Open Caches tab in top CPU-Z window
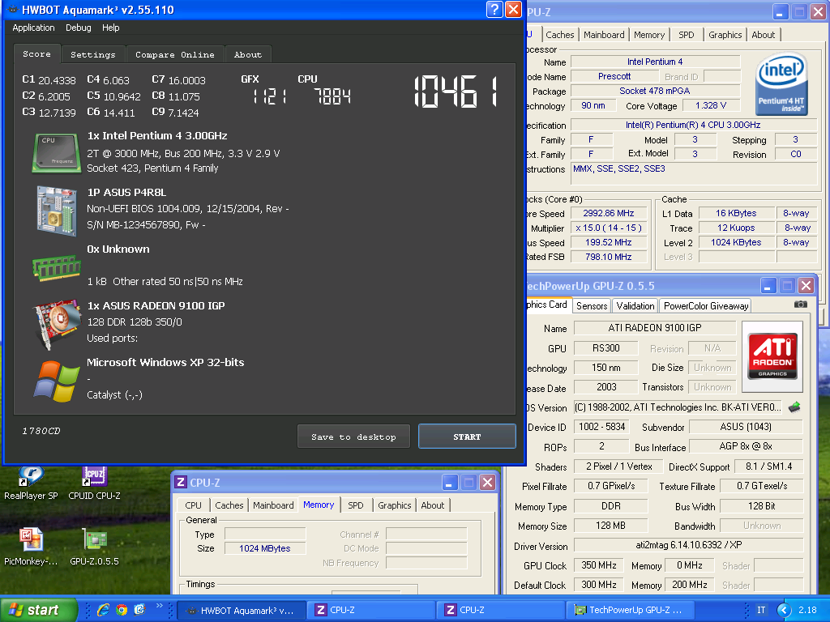 coord(560,35)
